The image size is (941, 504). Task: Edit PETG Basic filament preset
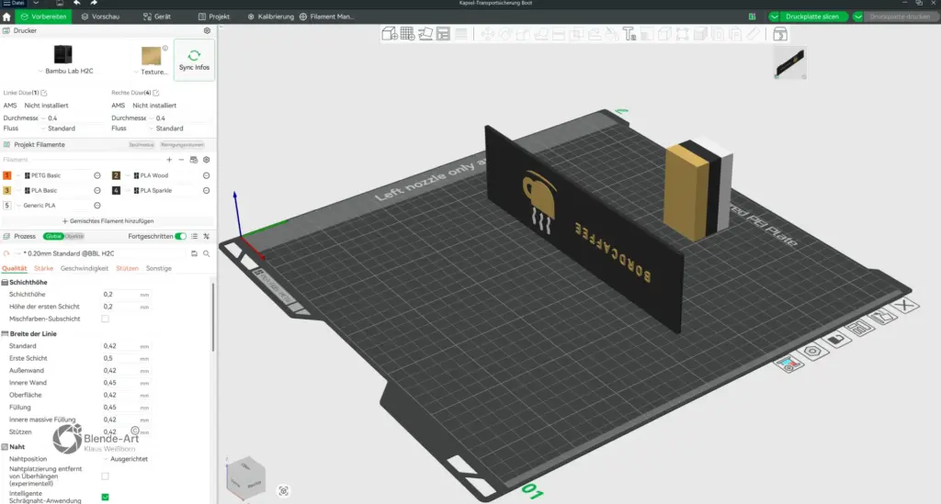[97, 175]
